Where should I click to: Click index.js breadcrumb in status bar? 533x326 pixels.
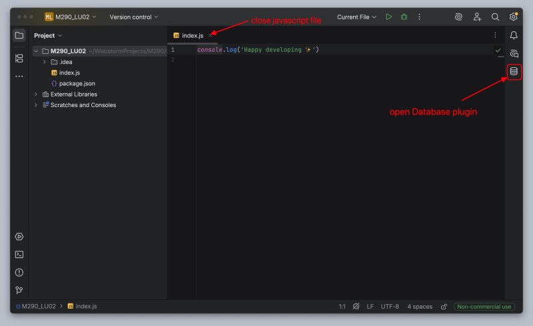coord(82,306)
